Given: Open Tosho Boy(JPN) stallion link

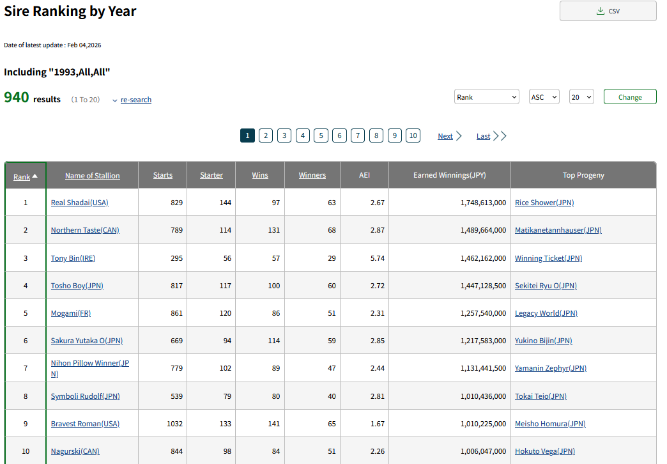Looking at the screenshot, I should tap(77, 286).
